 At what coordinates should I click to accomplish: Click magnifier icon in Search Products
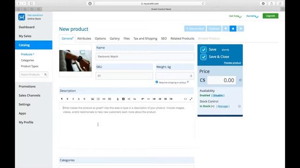(x=45, y=75)
